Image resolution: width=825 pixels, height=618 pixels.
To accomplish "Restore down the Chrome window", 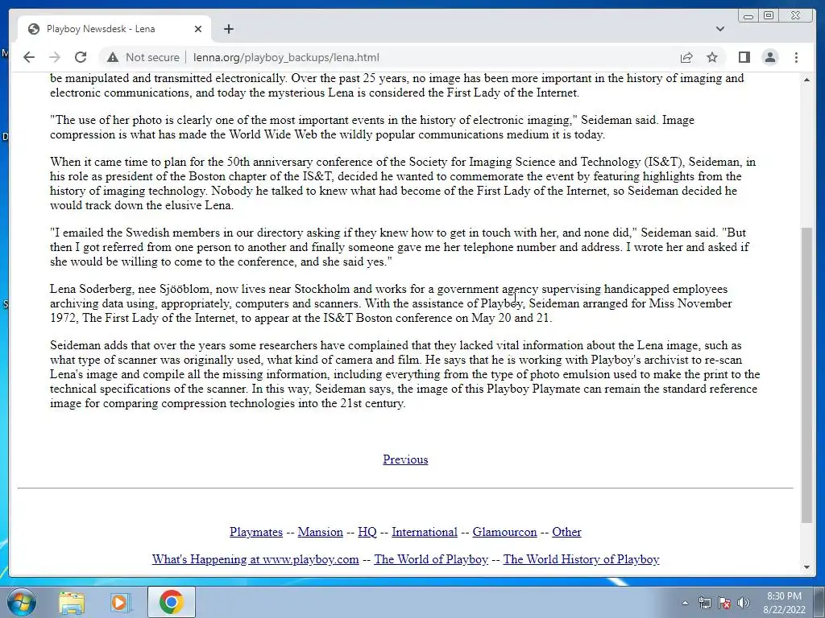I will [x=769, y=16].
